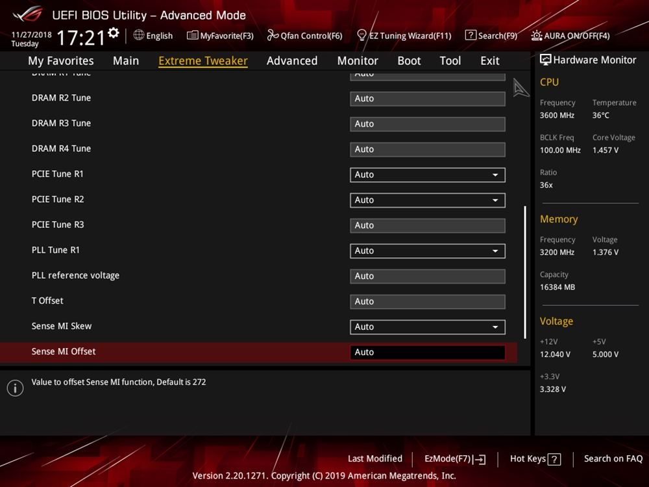649x487 pixels.
Task: Click the BIOS version copyright text
Action: click(x=324, y=476)
